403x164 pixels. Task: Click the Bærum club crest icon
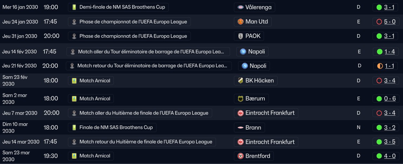coord(240,99)
